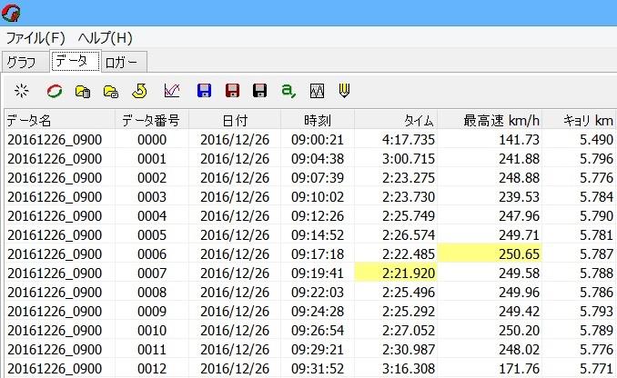
Task: Click the green letter 'a' icon
Action: pyautogui.click(x=288, y=91)
